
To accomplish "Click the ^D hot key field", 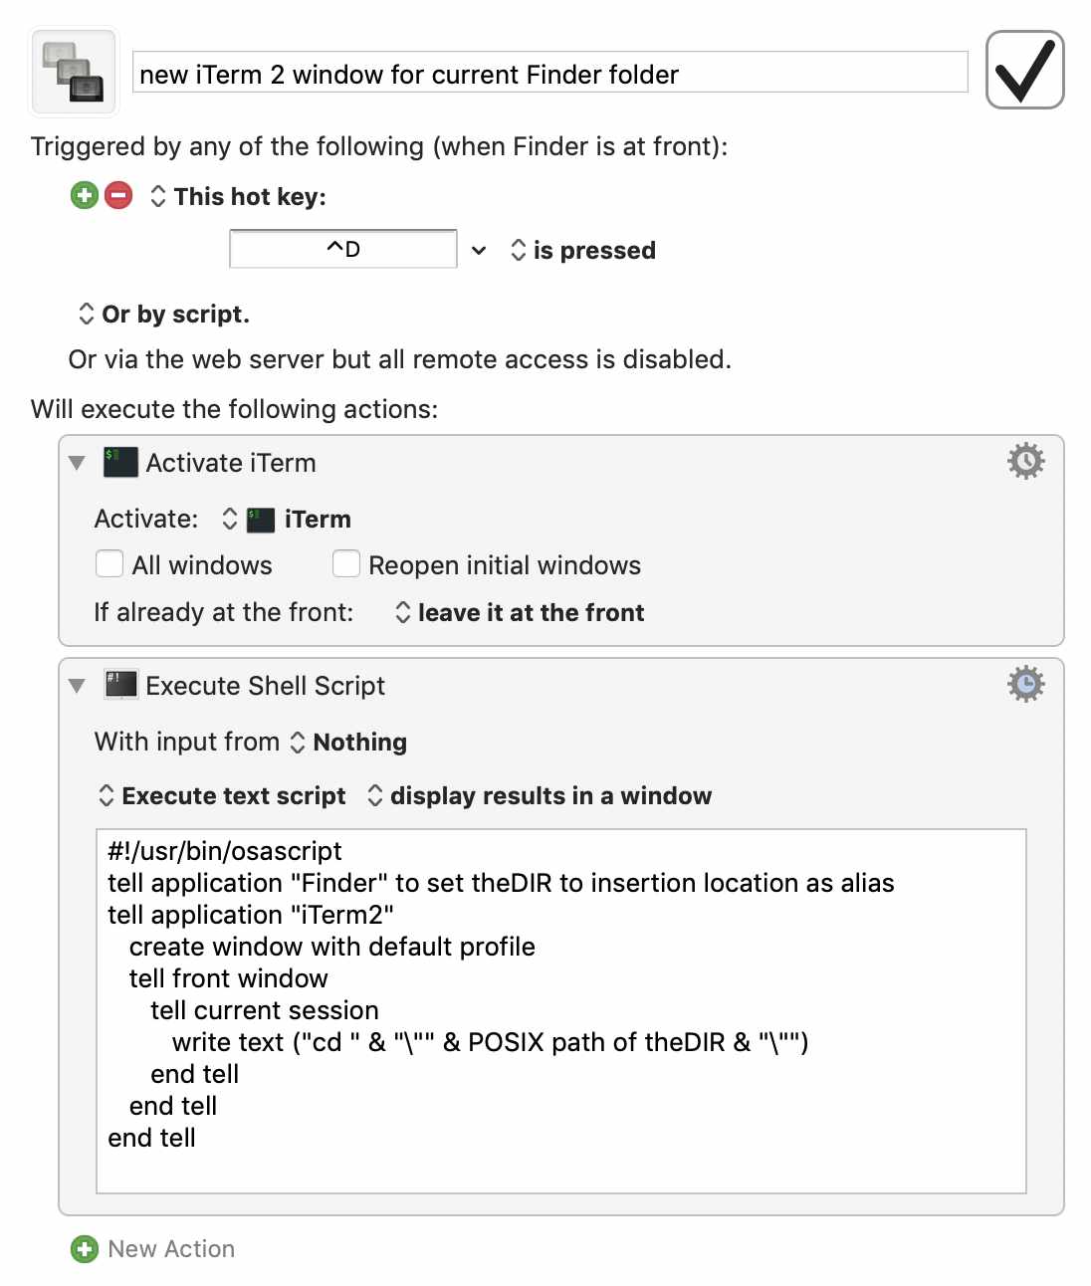I will [x=343, y=249].
